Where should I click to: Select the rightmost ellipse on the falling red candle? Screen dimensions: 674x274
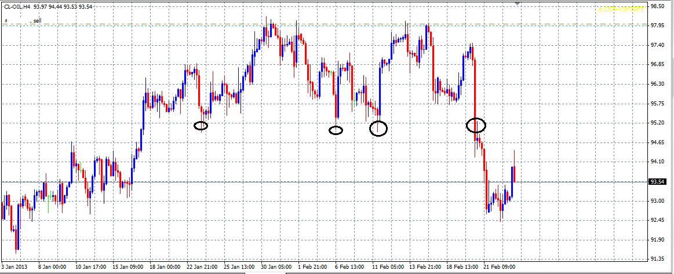point(476,125)
